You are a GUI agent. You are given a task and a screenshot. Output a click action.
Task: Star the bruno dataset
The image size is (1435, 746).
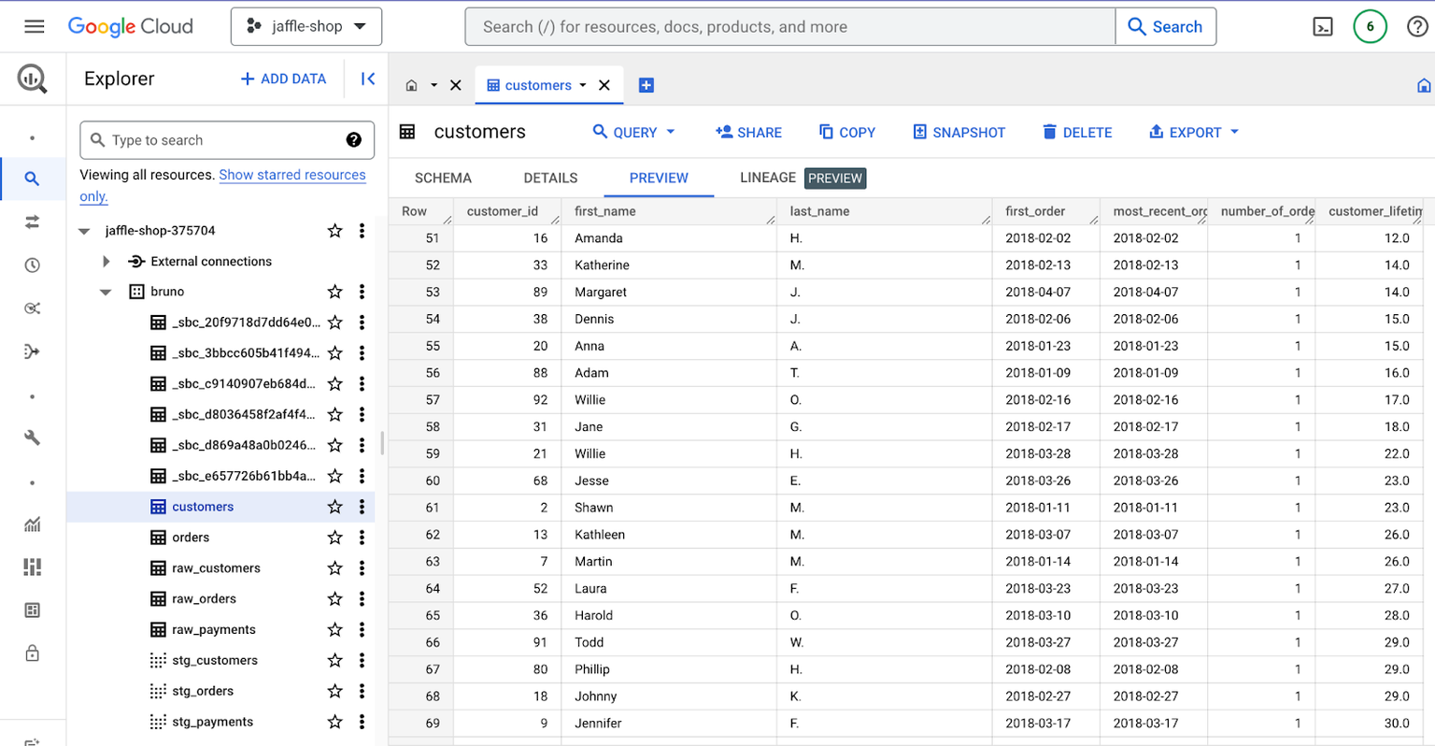point(334,291)
